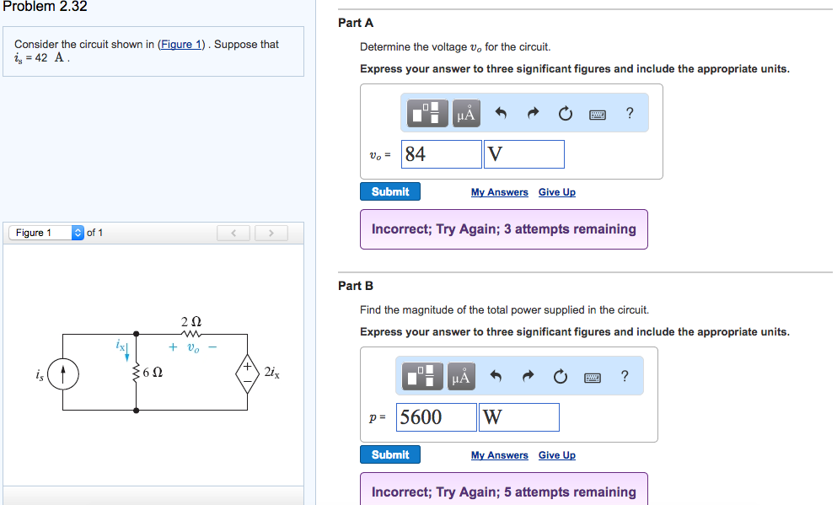Undo the last entry in Part A editor

(501, 112)
